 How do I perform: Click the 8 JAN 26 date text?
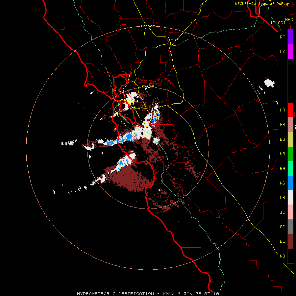tap(190, 294)
